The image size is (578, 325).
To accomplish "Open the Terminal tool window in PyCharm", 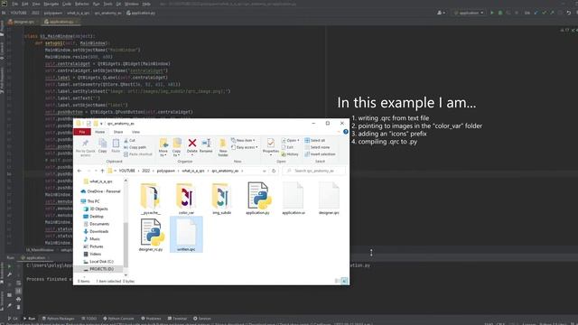I will [x=177, y=319].
